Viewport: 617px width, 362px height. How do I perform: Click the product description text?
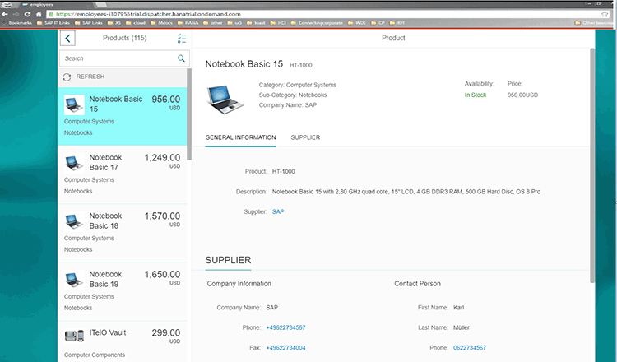pyautogui.click(x=406, y=192)
